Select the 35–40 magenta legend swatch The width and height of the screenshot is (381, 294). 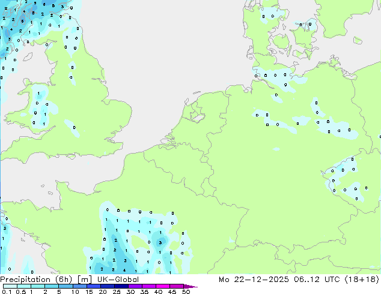tap(149, 286)
